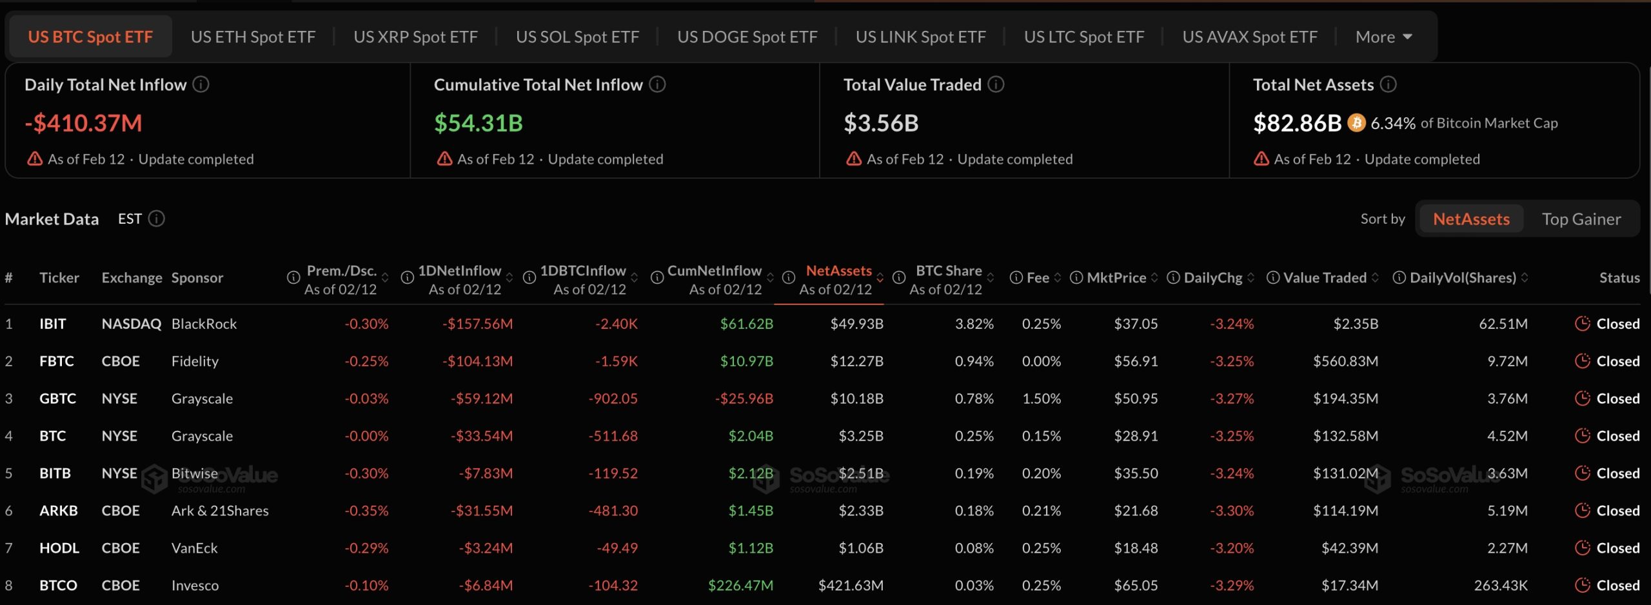The height and width of the screenshot is (605, 1651).
Task: Open the IBIT ticker details
Action: coord(54,324)
